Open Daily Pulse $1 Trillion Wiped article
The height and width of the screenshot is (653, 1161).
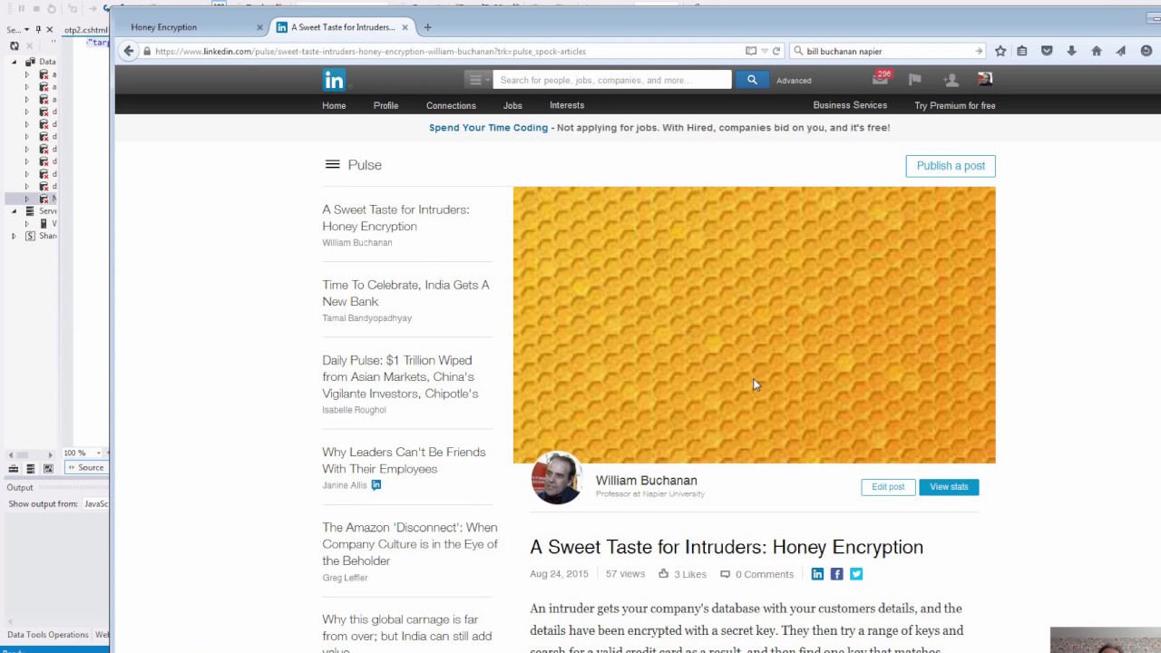point(400,376)
